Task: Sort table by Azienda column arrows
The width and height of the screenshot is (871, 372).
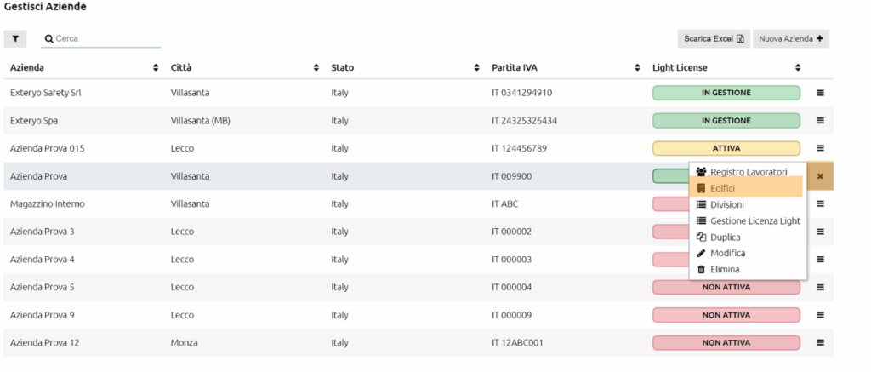Action: [x=156, y=68]
